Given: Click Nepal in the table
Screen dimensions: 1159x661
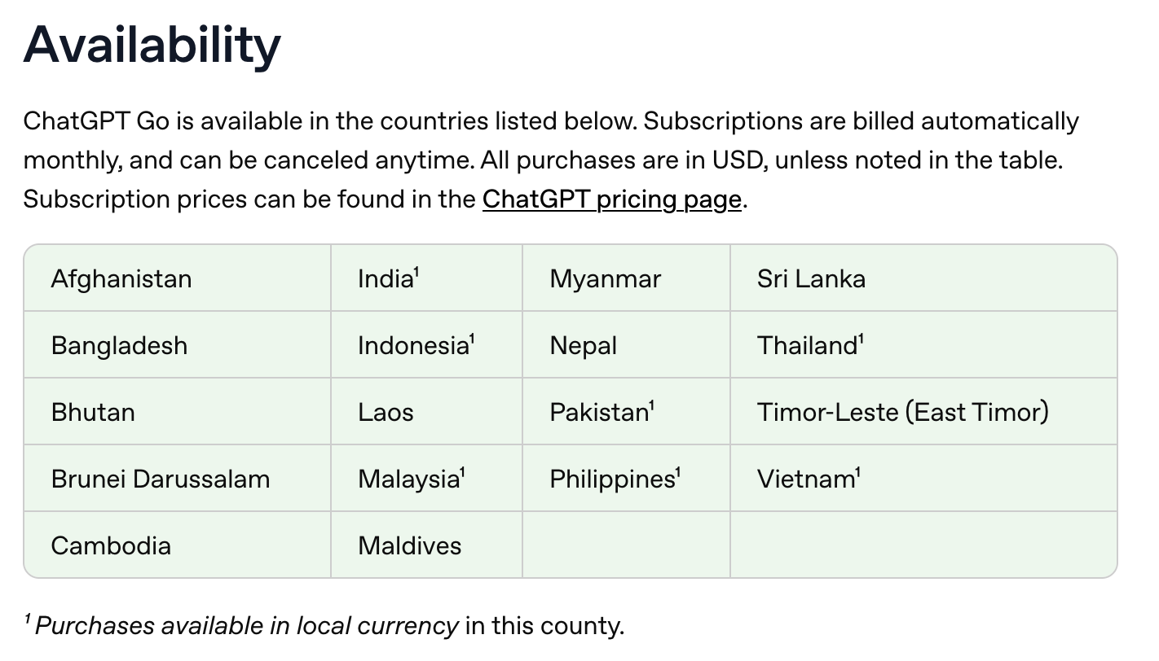Looking at the screenshot, I should (x=584, y=346).
